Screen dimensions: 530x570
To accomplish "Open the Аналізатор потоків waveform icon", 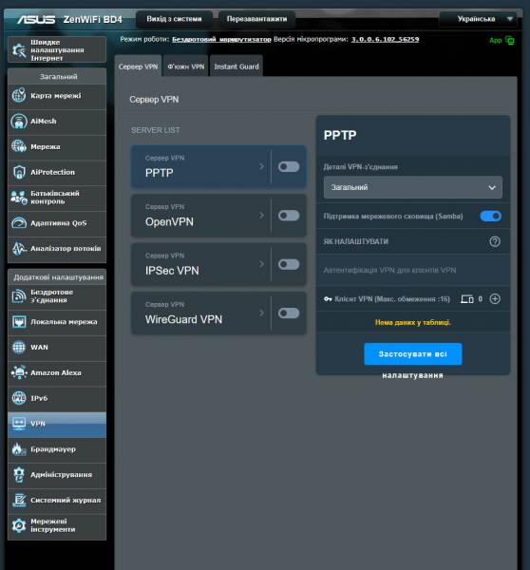I will click(19, 249).
